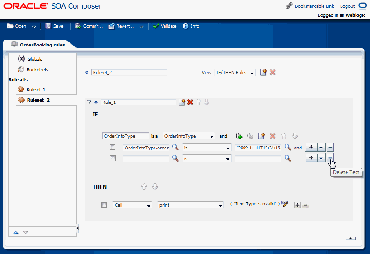
Task: Check the first test row checkbox
Action: point(112,147)
